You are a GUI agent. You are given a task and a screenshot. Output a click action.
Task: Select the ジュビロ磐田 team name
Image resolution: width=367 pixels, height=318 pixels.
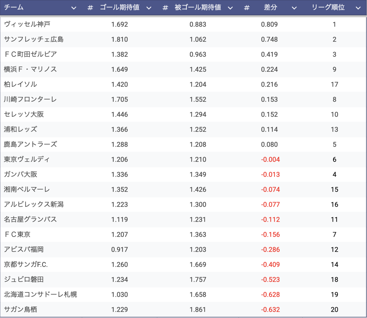[24, 279]
